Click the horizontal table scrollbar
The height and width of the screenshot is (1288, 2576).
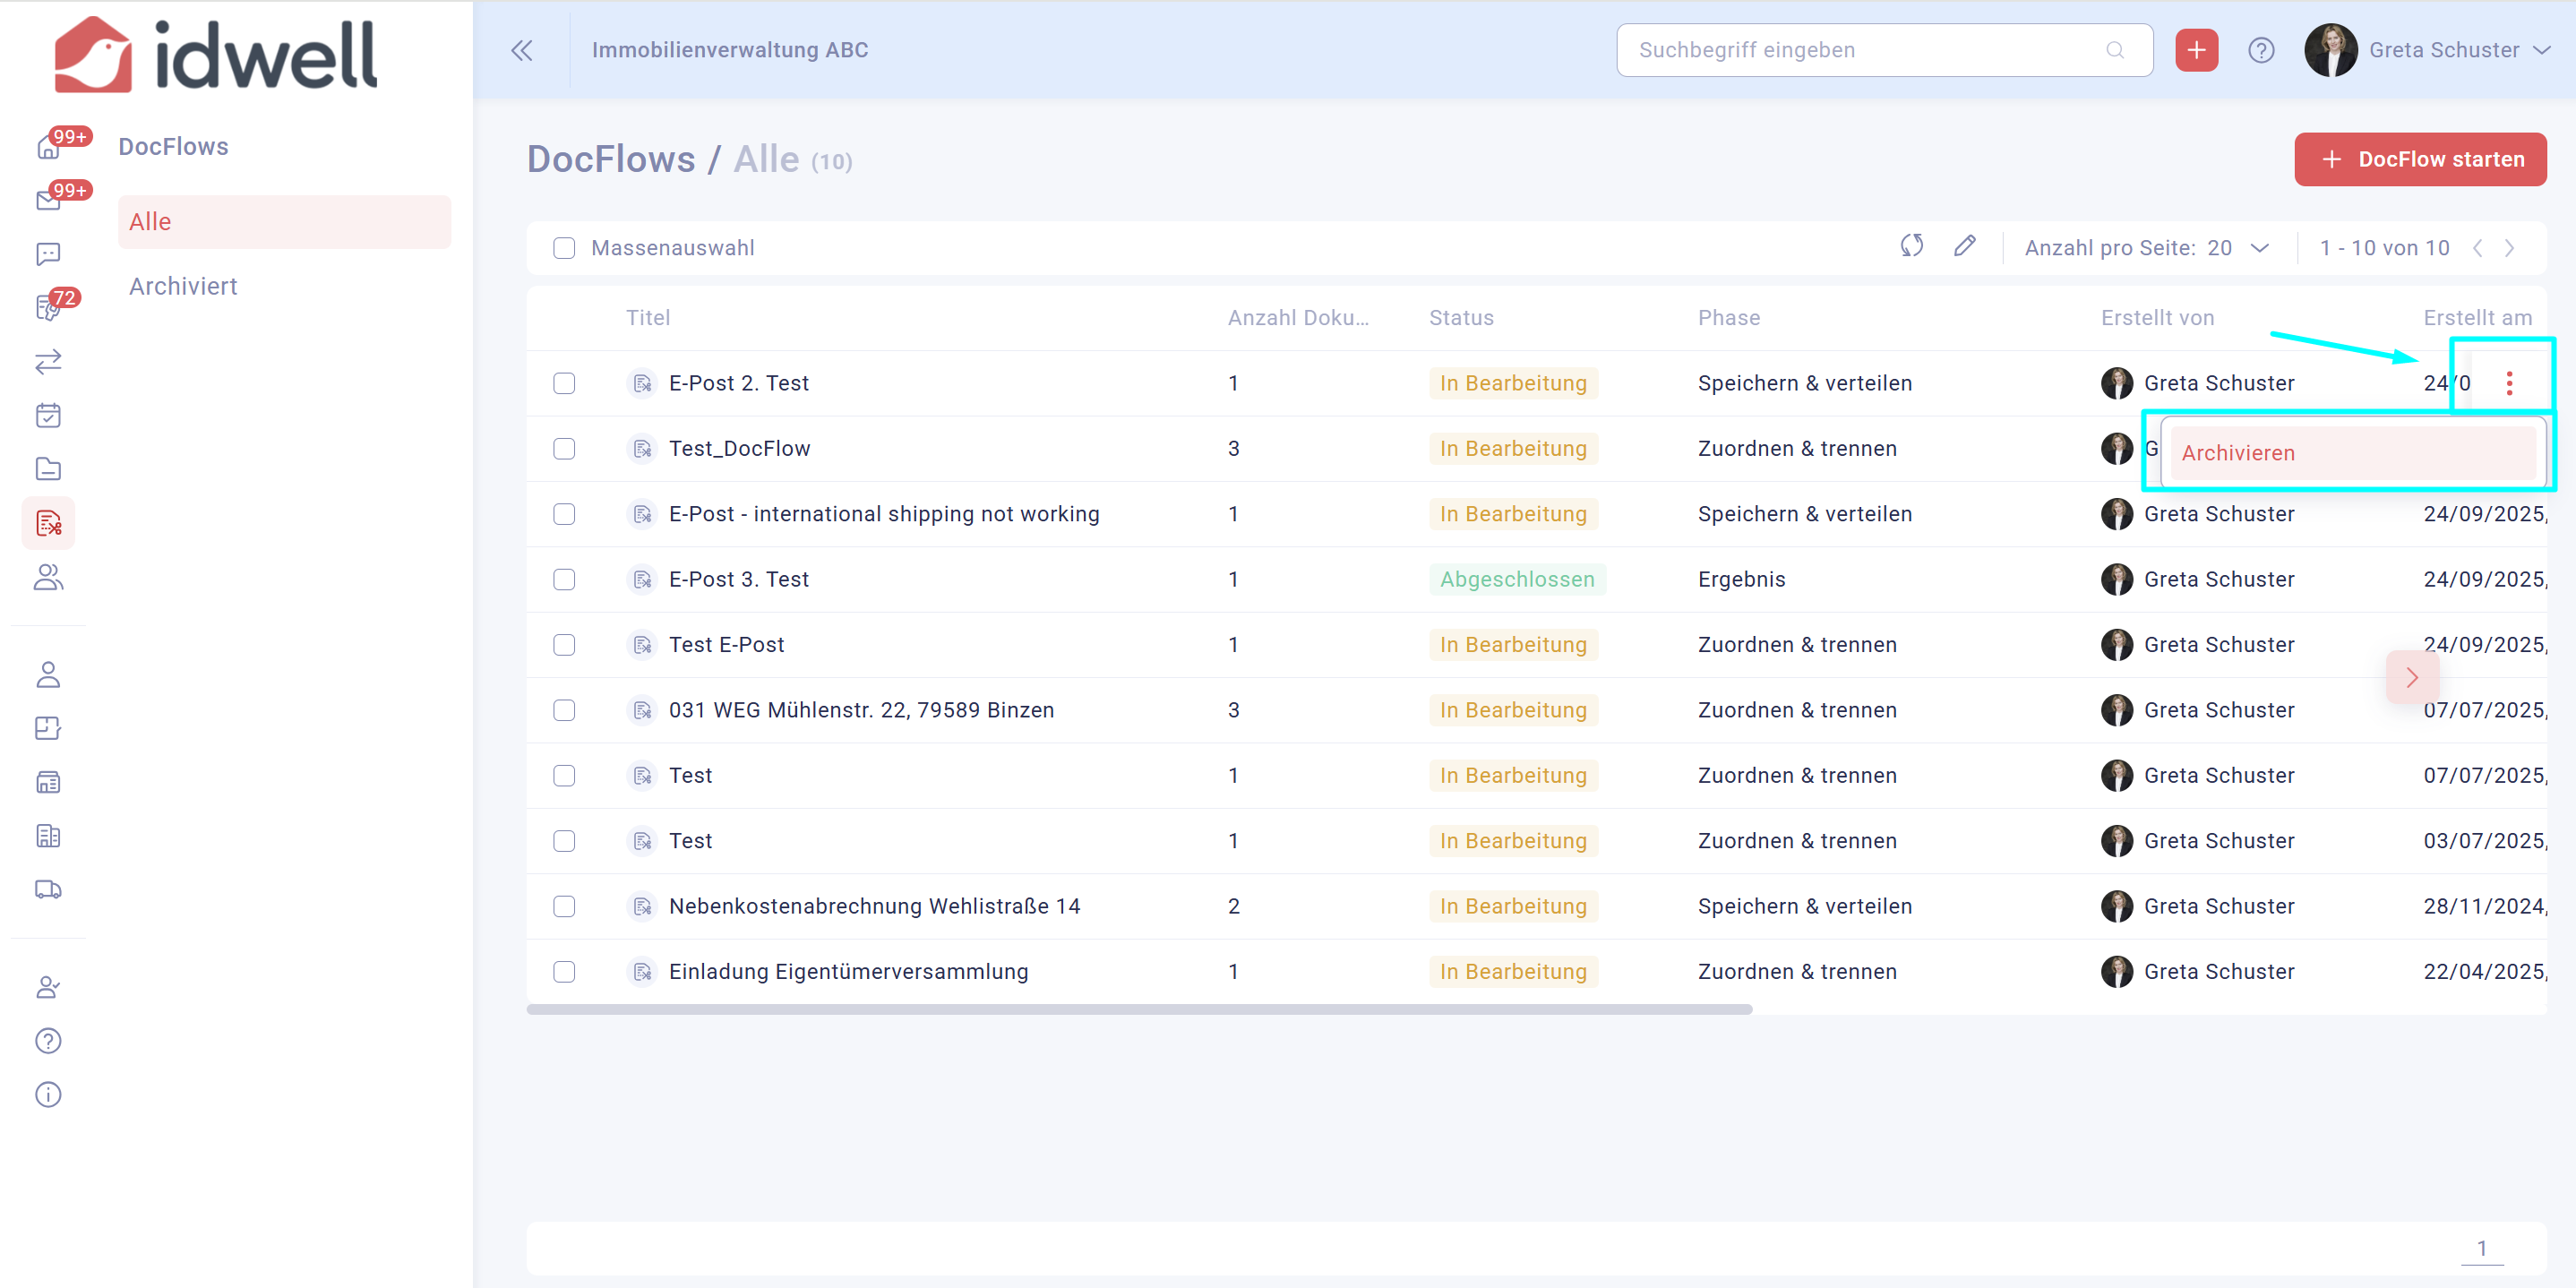1138,1010
